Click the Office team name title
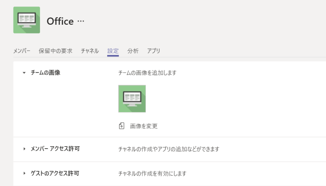 click(60, 21)
